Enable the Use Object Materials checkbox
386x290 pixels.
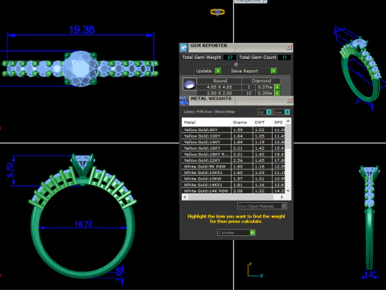(284, 206)
